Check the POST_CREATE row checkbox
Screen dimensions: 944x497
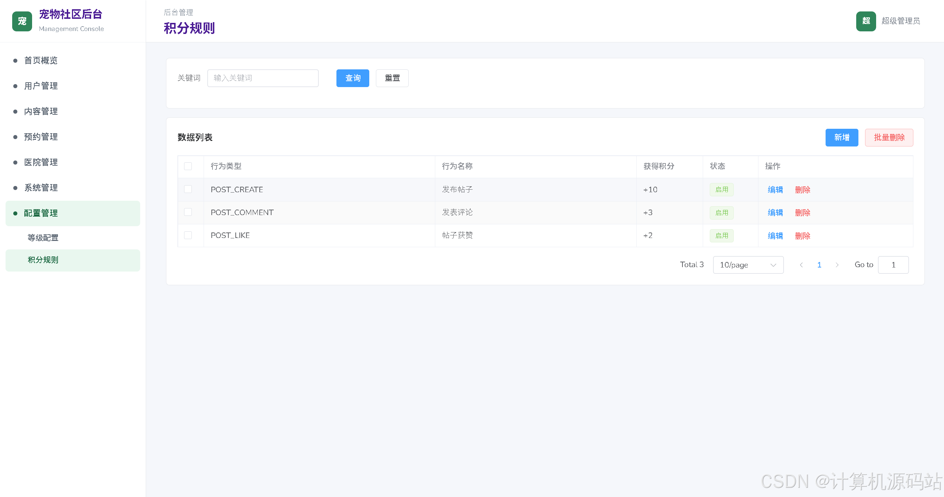point(188,189)
